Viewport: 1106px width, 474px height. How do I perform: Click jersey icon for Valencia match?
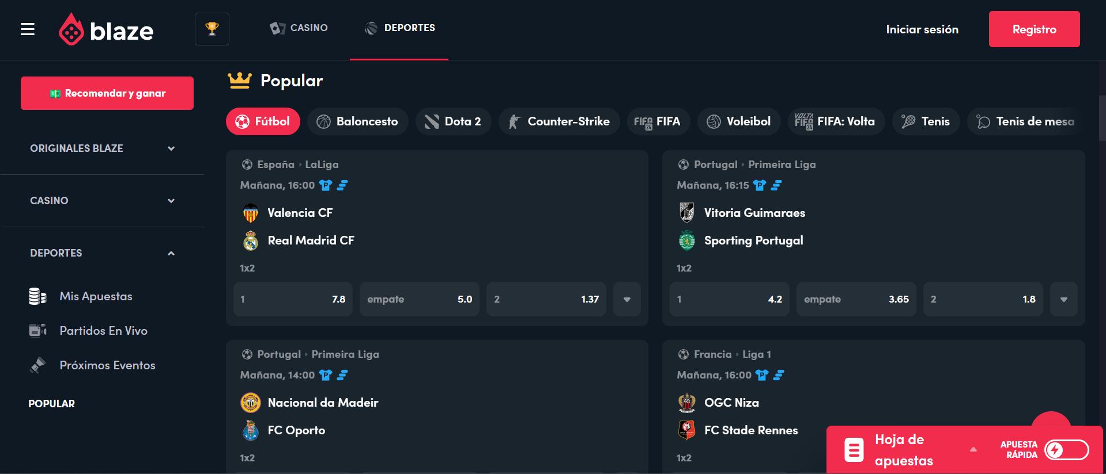click(x=326, y=185)
